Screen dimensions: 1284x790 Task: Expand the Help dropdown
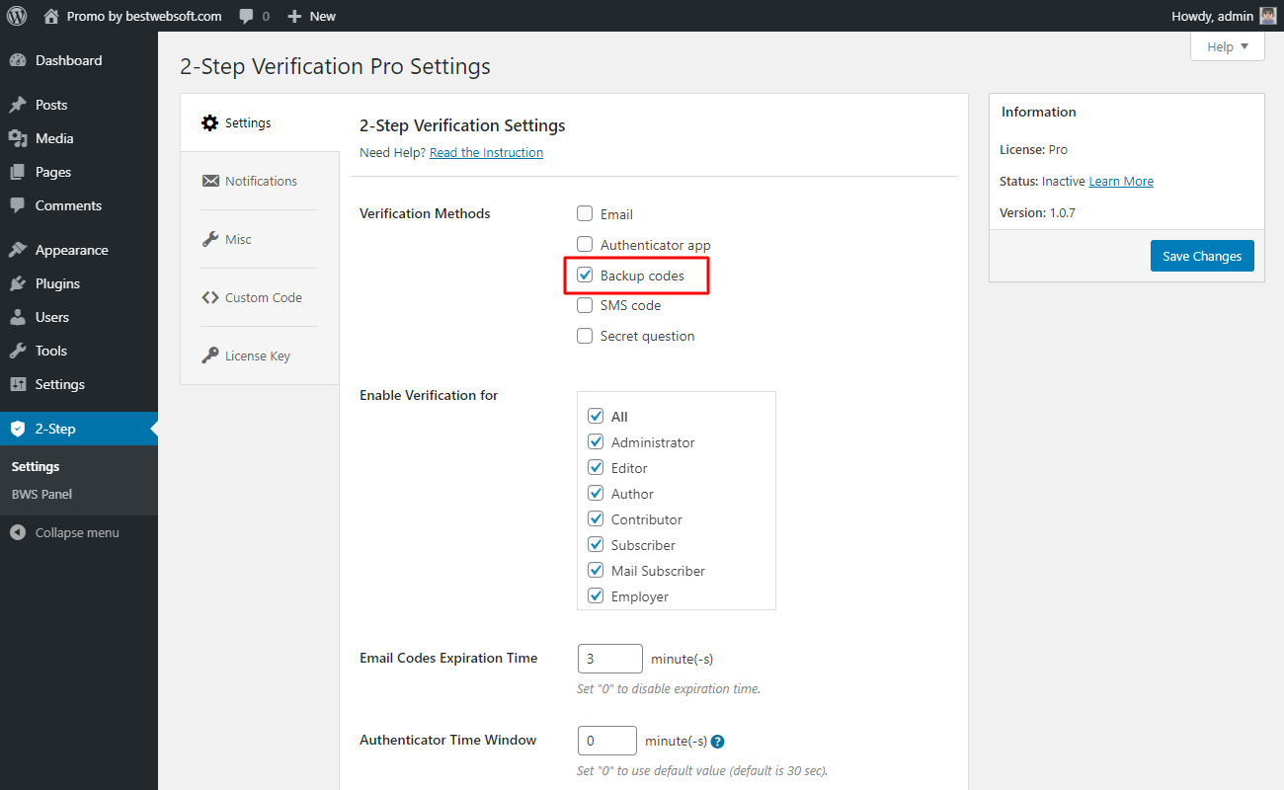[1228, 46]
